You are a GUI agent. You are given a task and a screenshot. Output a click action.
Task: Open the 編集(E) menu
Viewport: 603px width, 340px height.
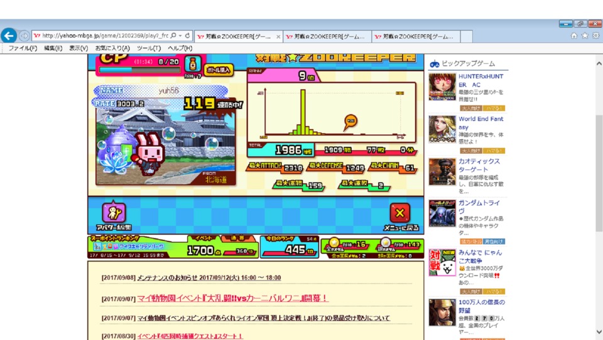pyautogui.click(x=53, y=48)
